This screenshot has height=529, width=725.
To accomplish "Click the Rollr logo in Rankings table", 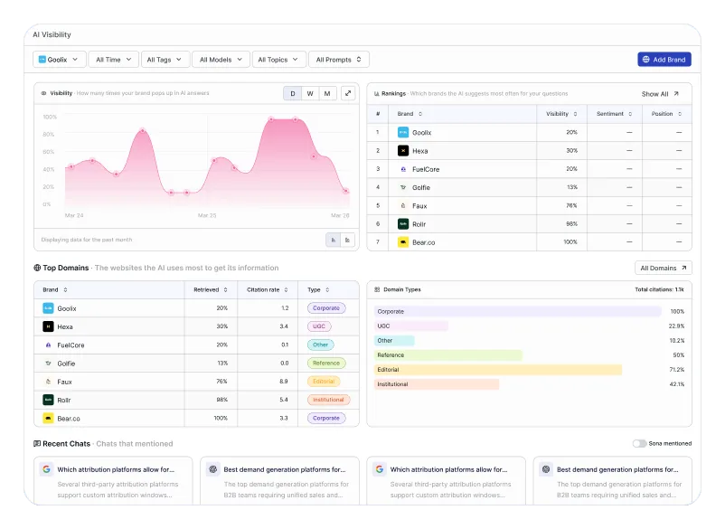I will [x=403, y=224].
